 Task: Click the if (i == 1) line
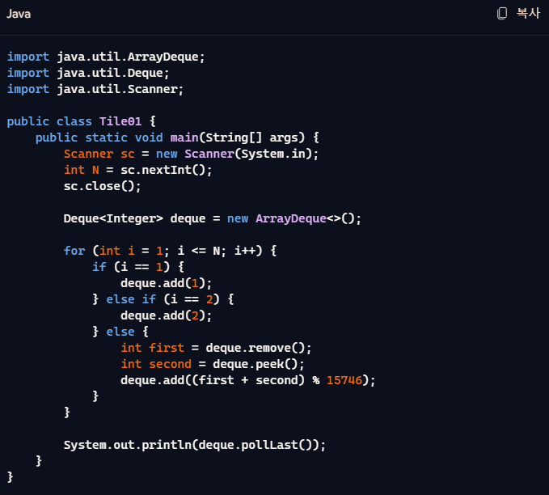138,267
